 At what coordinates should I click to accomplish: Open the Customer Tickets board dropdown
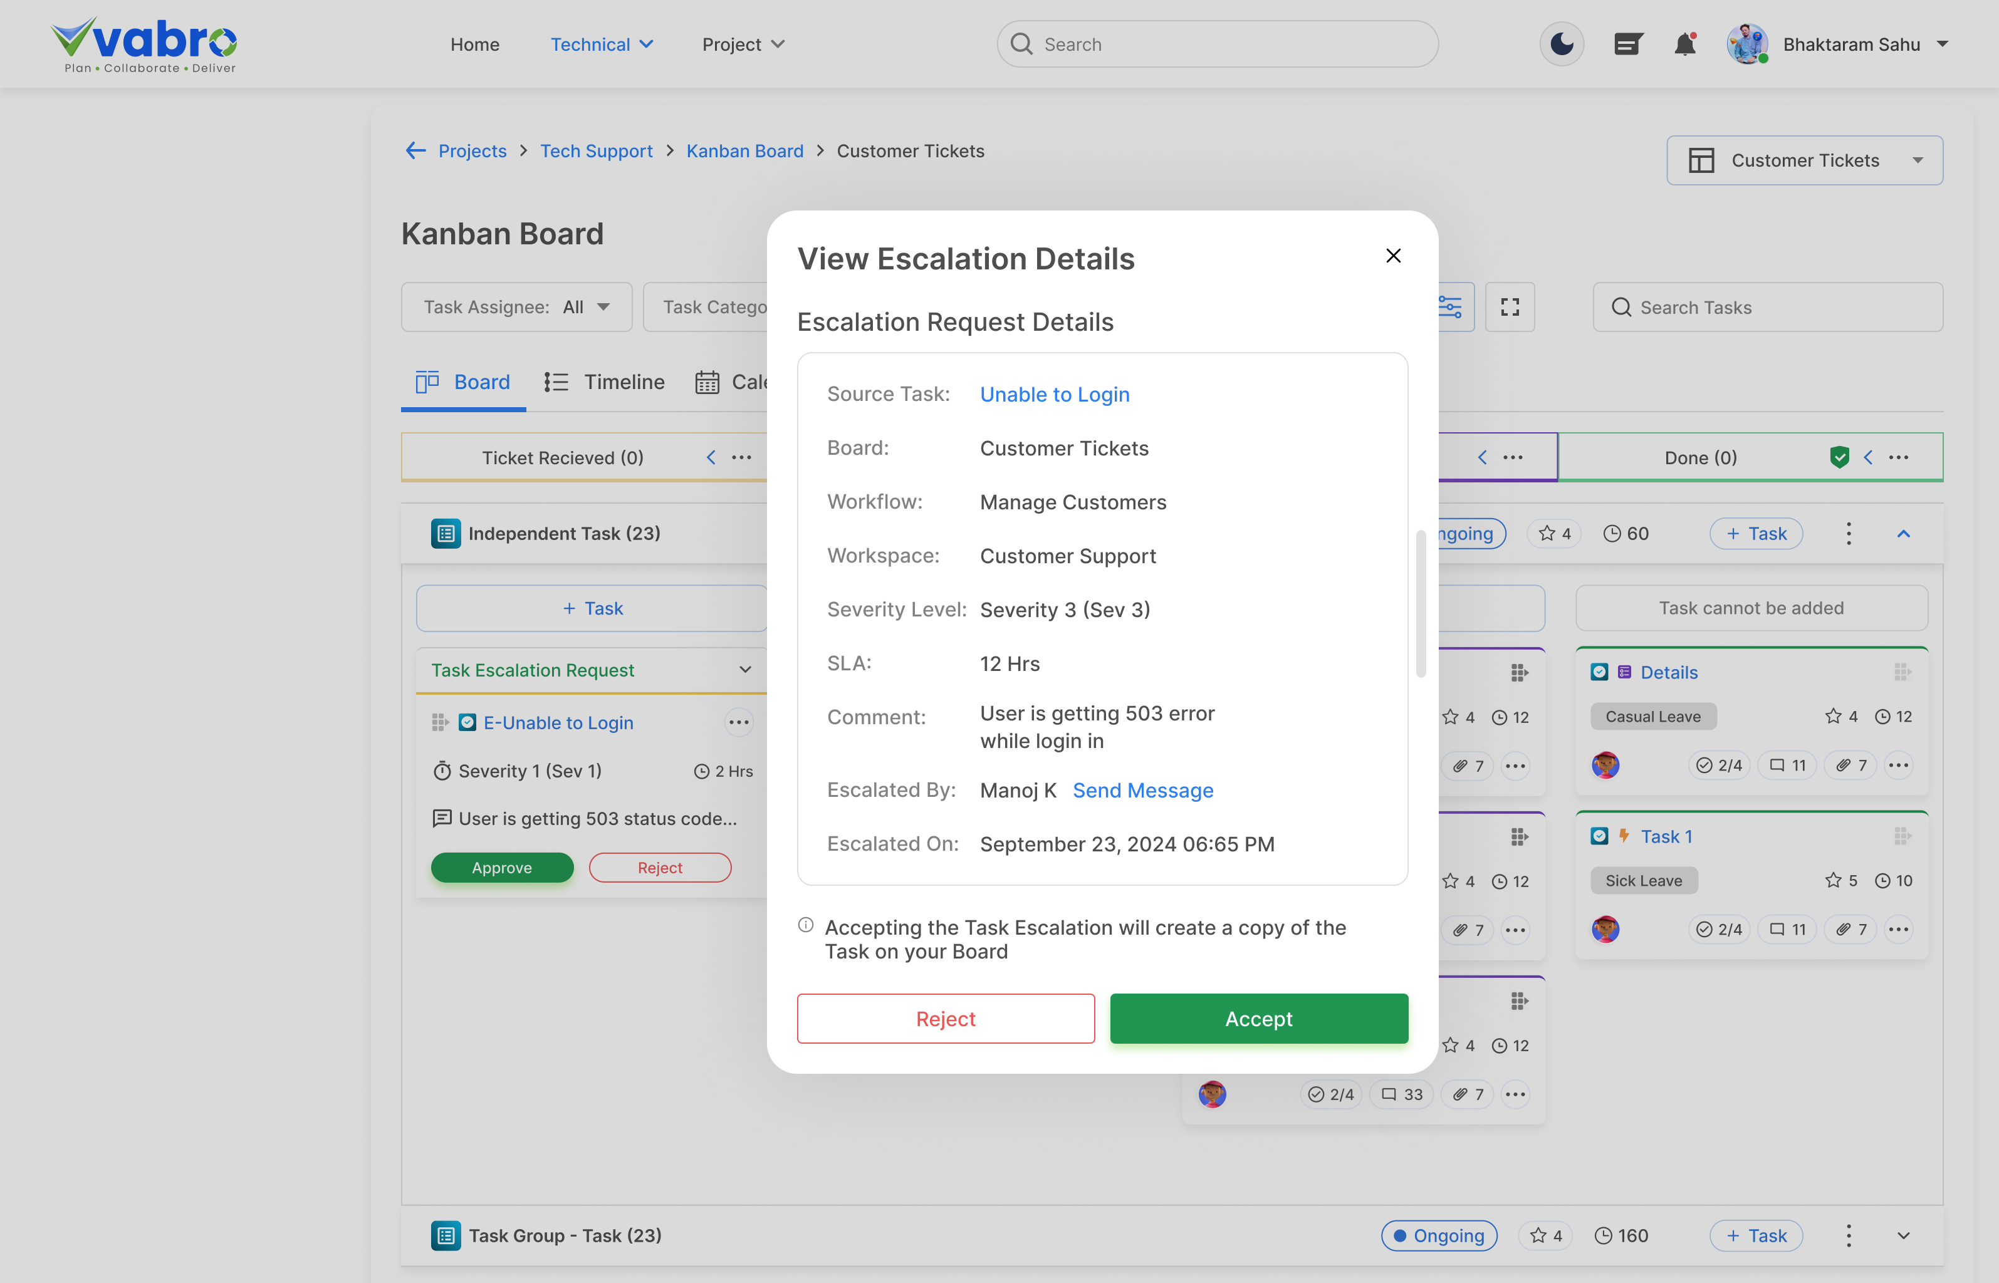1804,160
